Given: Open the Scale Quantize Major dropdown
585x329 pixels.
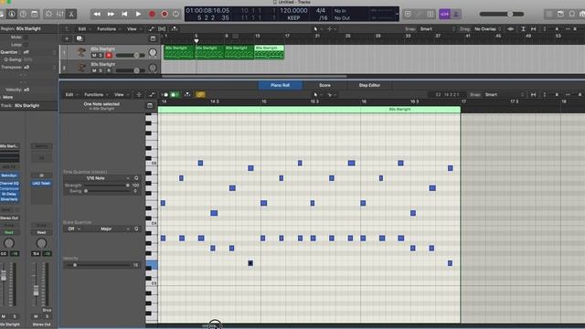Looking at the screenshot, I should [x=108, y=229].
